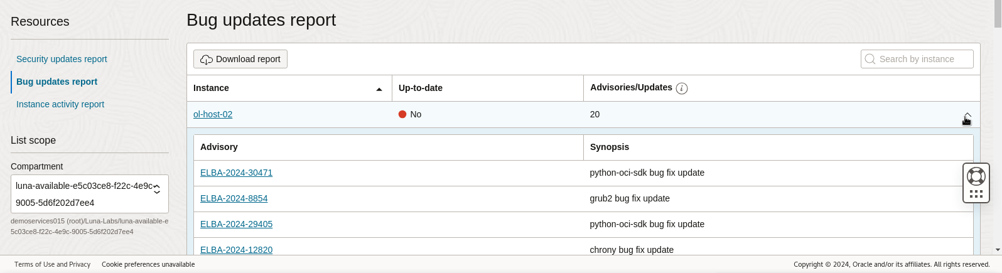
Task: Open Security updates report
Action: (x=62, y=59)
